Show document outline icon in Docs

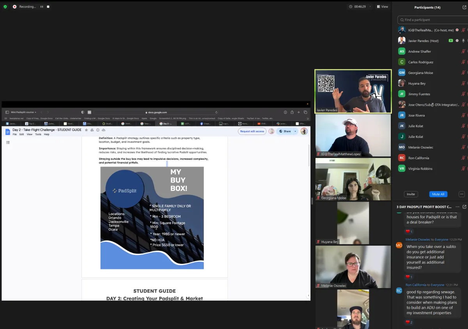[8, 143]
